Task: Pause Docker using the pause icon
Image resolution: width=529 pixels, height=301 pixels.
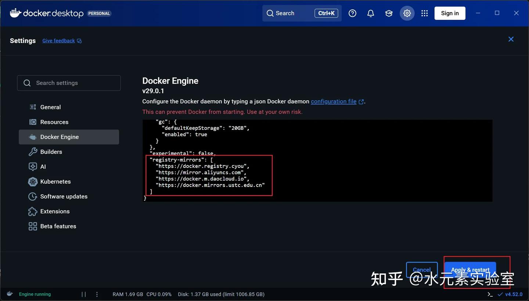Action: coord(83,294)
